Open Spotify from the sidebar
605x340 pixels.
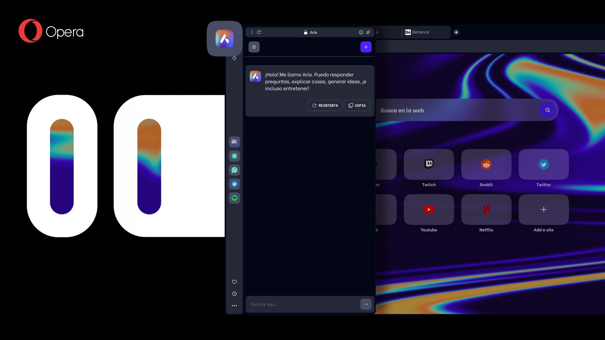point(234,198)
